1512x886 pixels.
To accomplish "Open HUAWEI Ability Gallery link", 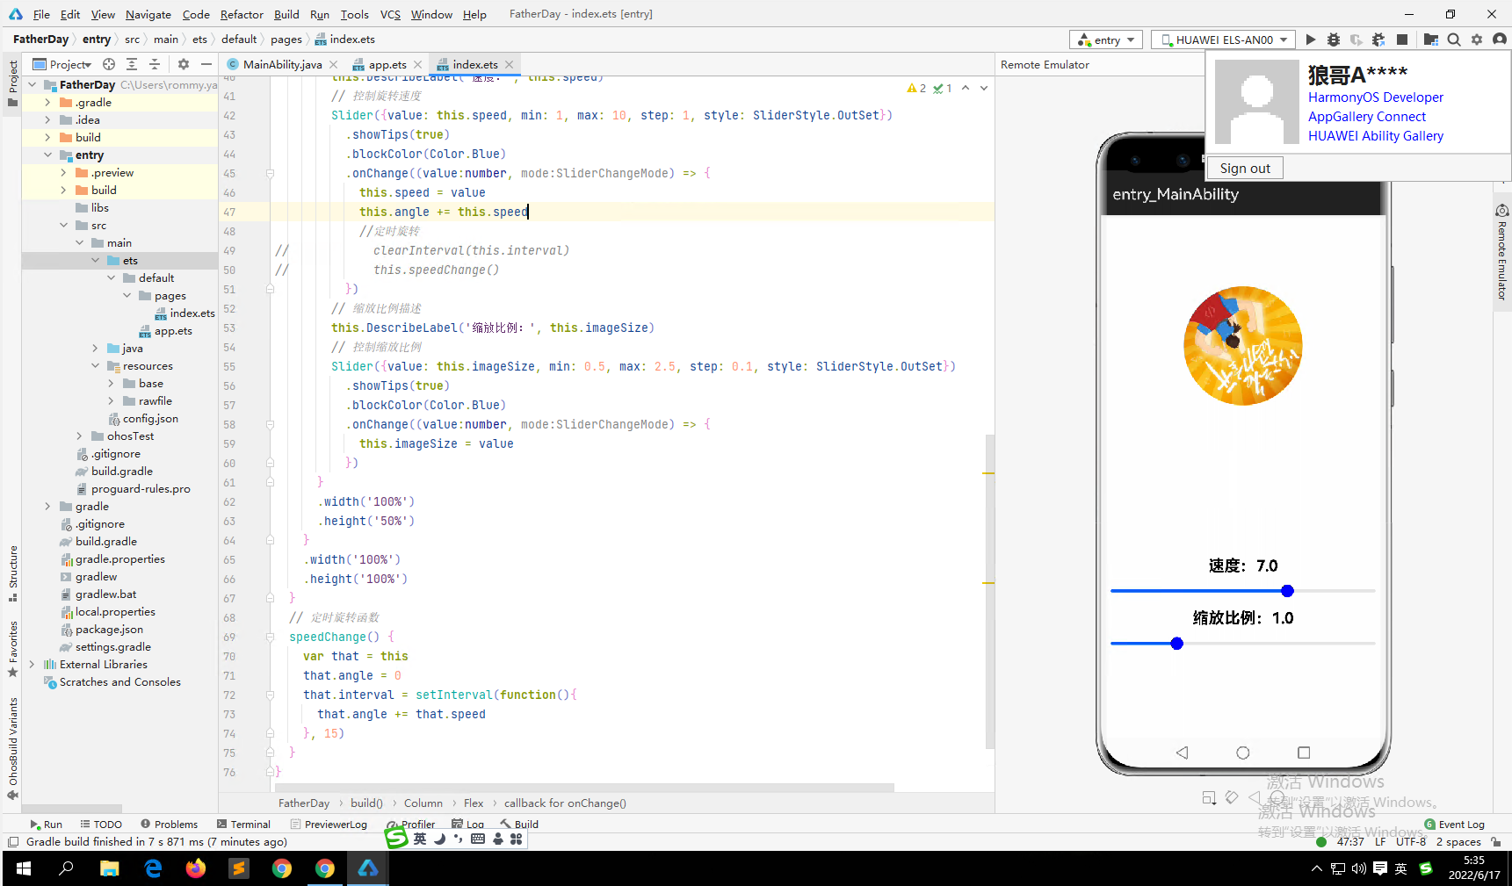I will (1375, 136).
